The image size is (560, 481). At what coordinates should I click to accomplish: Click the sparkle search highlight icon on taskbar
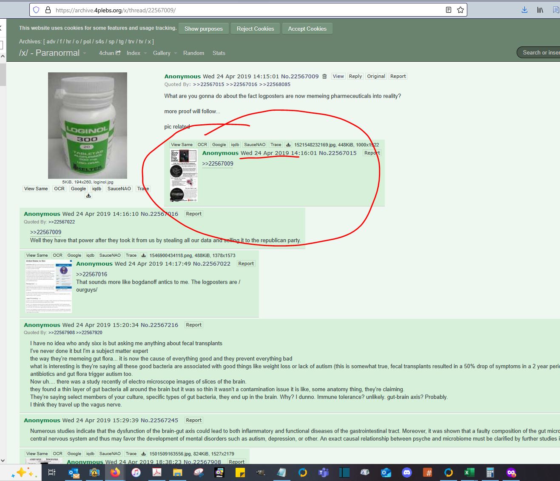(24, 472)
